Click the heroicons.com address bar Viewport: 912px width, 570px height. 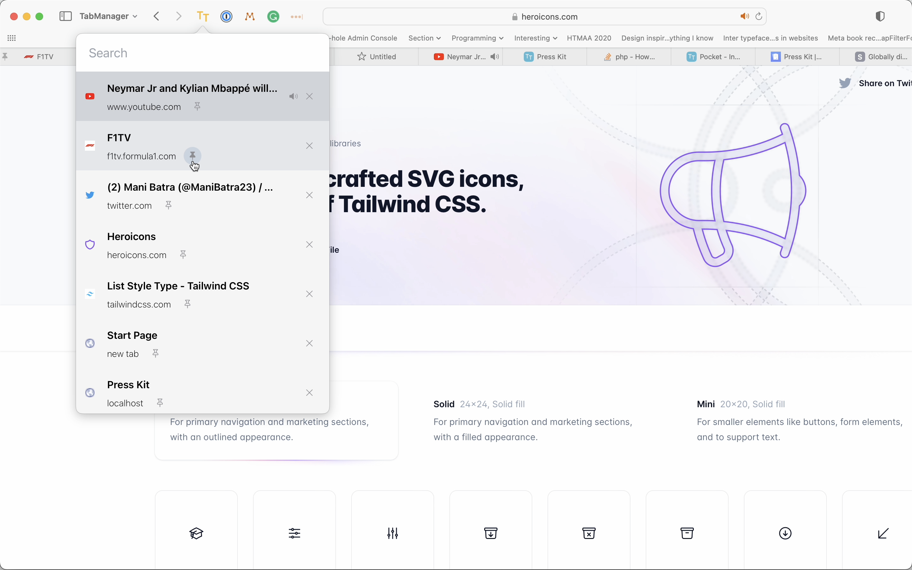545,16
